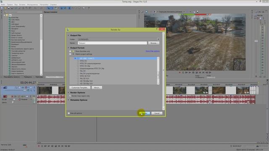This screenshot has height=151, width=269.
Task: Collapse the Output Format section
Action: [x=68, y=48]
